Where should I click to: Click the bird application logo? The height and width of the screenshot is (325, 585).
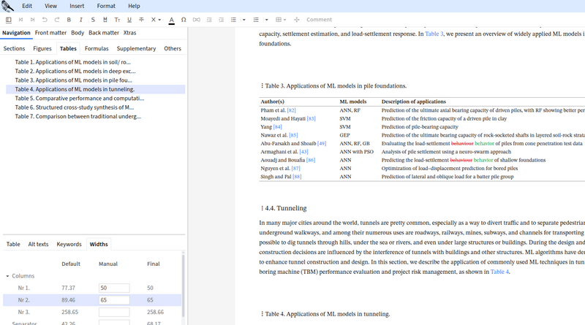pos(7,6)
